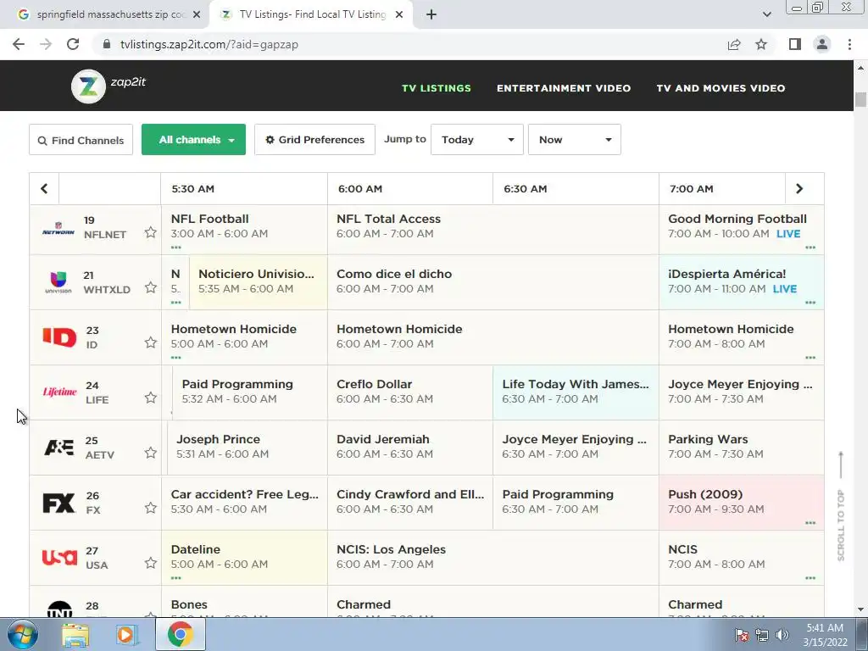This screenshot has width=868, height=651.
Task: Open the Parking Wars listing
Action: coord(741,447)
